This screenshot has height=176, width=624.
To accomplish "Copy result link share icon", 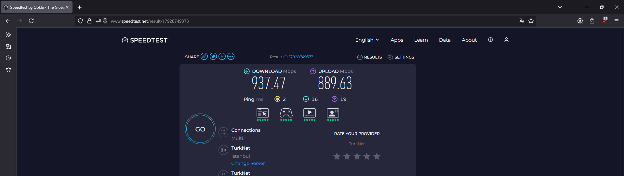I will tap(204, 56).
